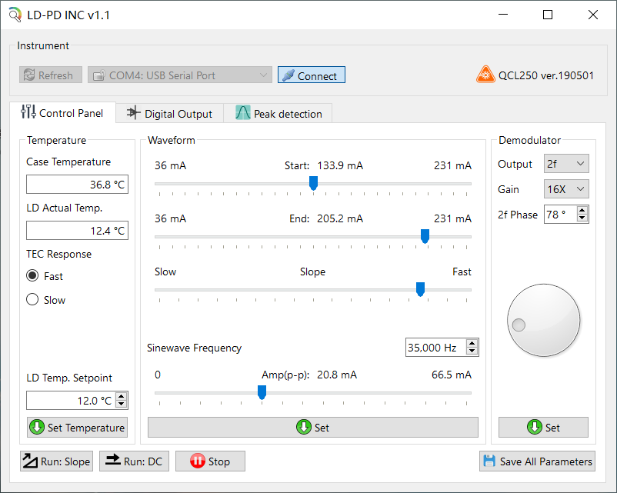
Task: Click the Connect plug button
Action: [x=311, y=75]
